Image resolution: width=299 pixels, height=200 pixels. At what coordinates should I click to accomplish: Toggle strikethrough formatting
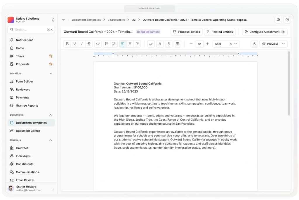pos(89,44)
